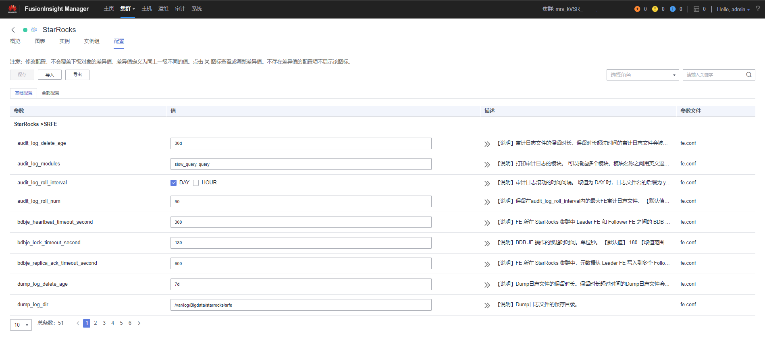The height and width of the screenshot is (363, 765).
Task: Click the dump_log_dir path field
Action: coord(301,305)
